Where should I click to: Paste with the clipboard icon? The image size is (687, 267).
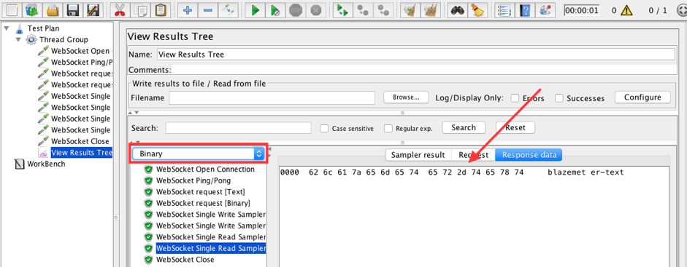tap(161, 9)
